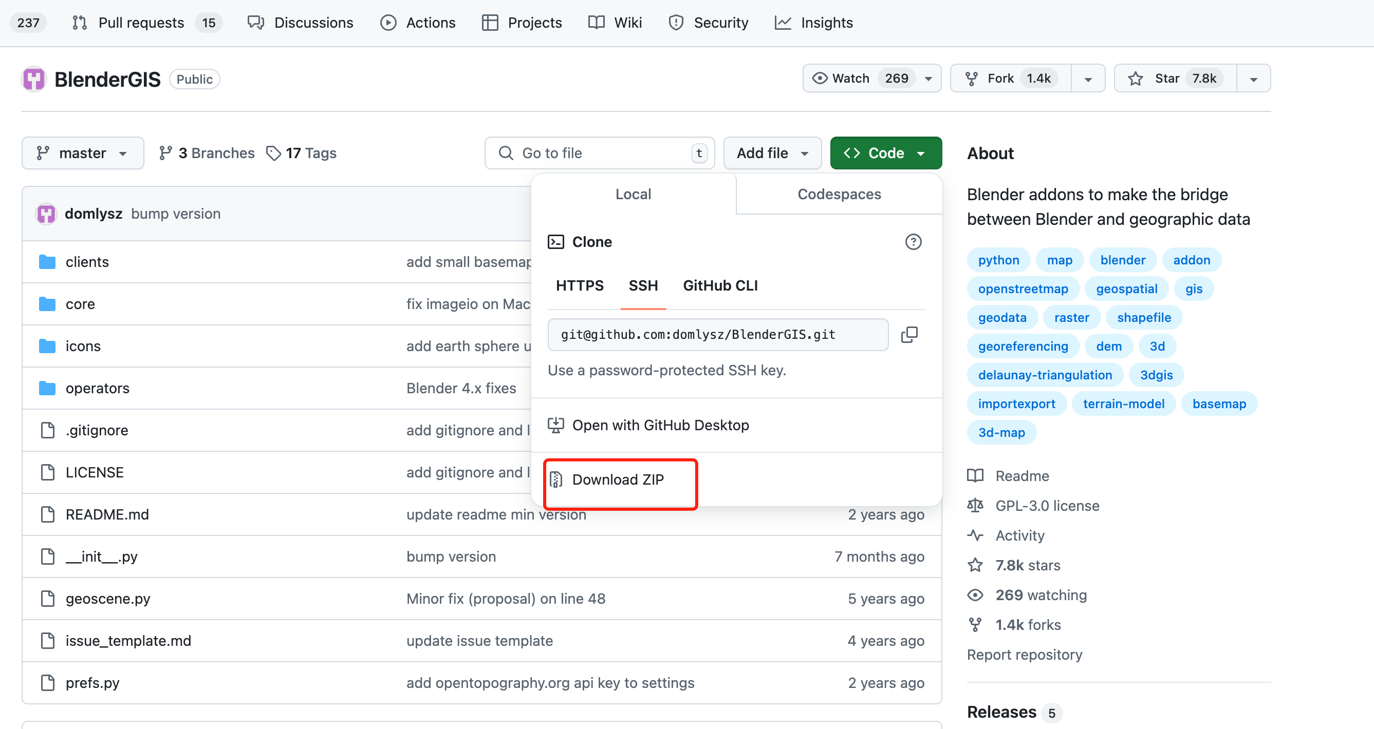Click the geospatial topic tag
The image size is (1374, 729).
click(1126, 289)
